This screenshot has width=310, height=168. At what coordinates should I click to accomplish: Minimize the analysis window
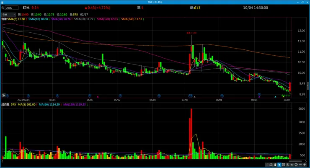pos(298,2)
